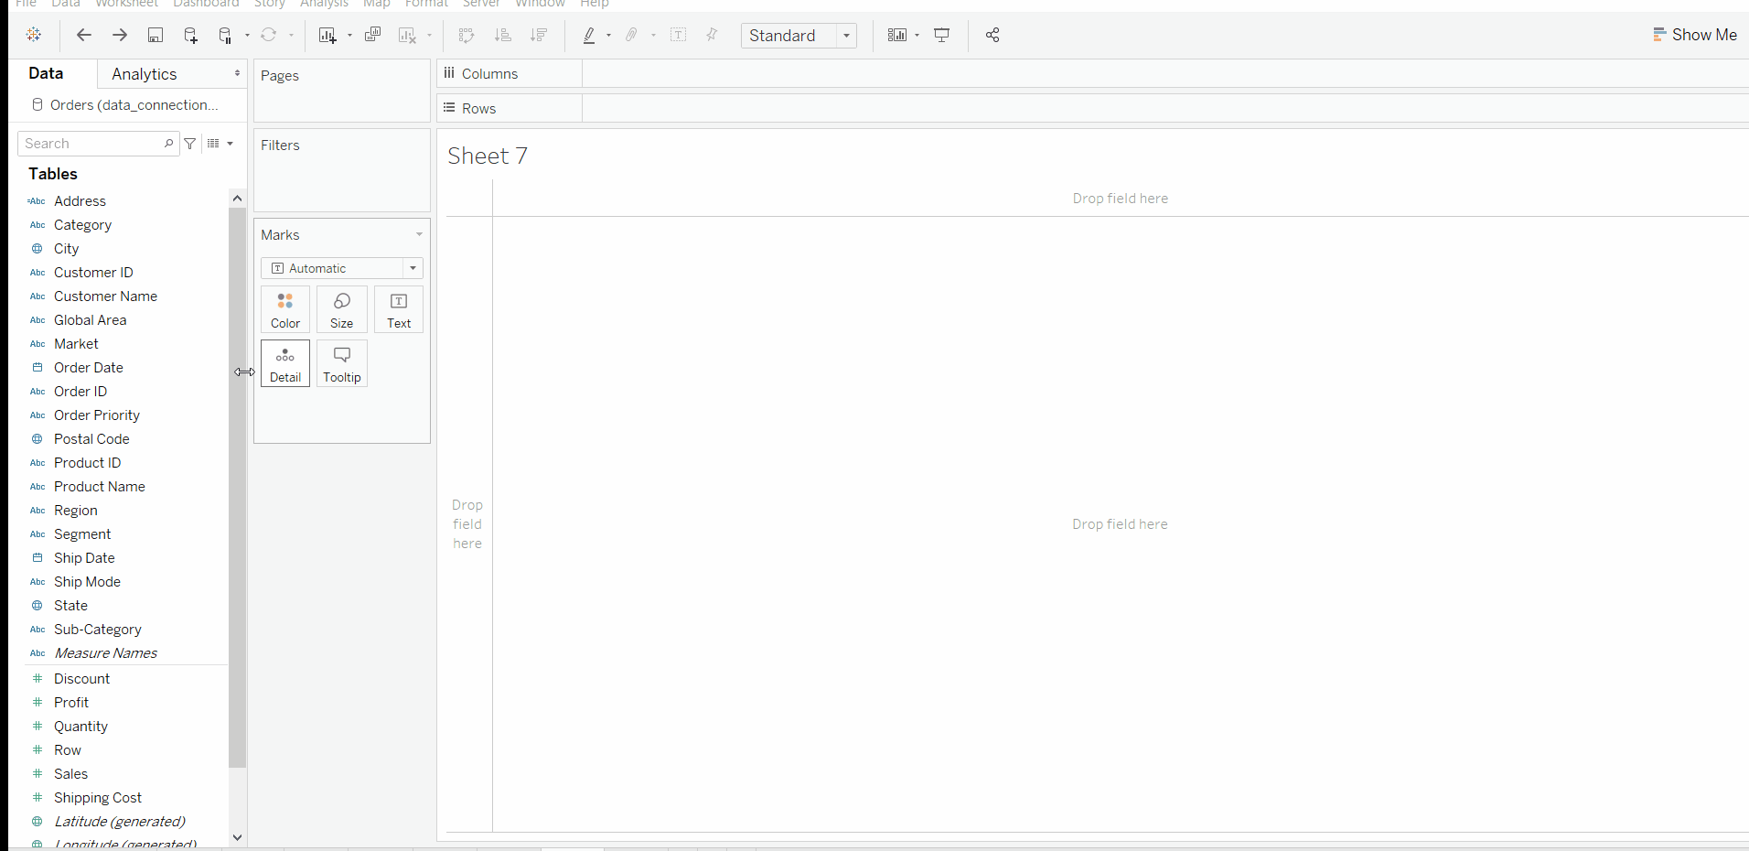This screenshot has width=1749, height=851.
Task: Select the Ship Mode field
Action: [87, 582]
